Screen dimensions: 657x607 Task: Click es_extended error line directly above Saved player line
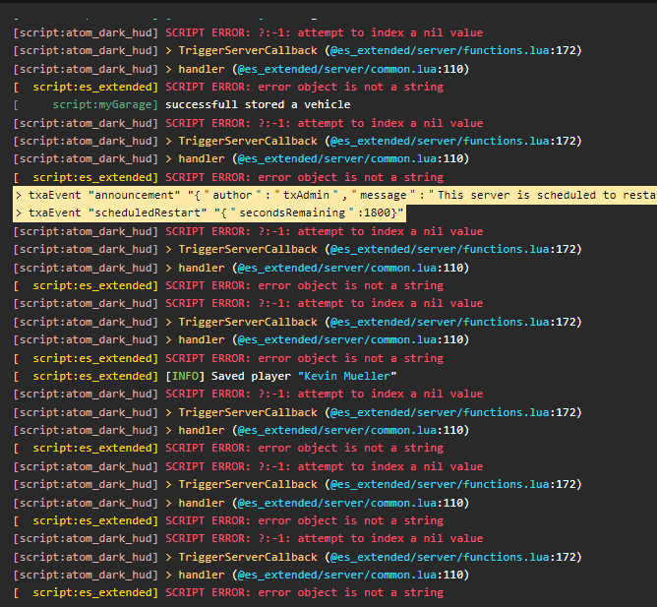[x=229, y=358]
